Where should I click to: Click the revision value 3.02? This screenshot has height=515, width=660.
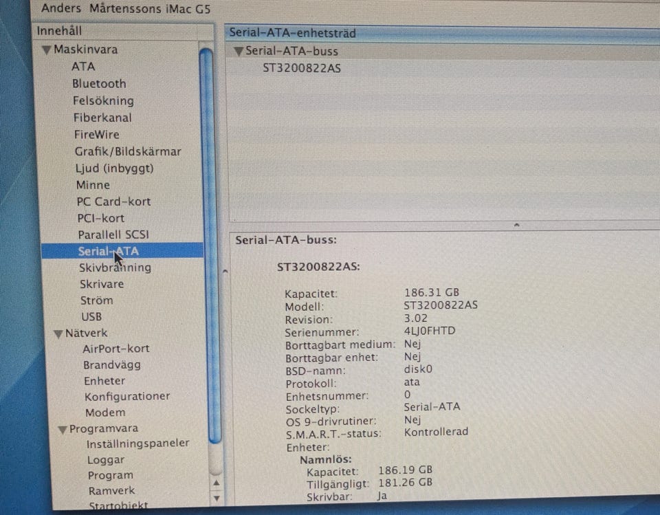click(x=415, y=318)
